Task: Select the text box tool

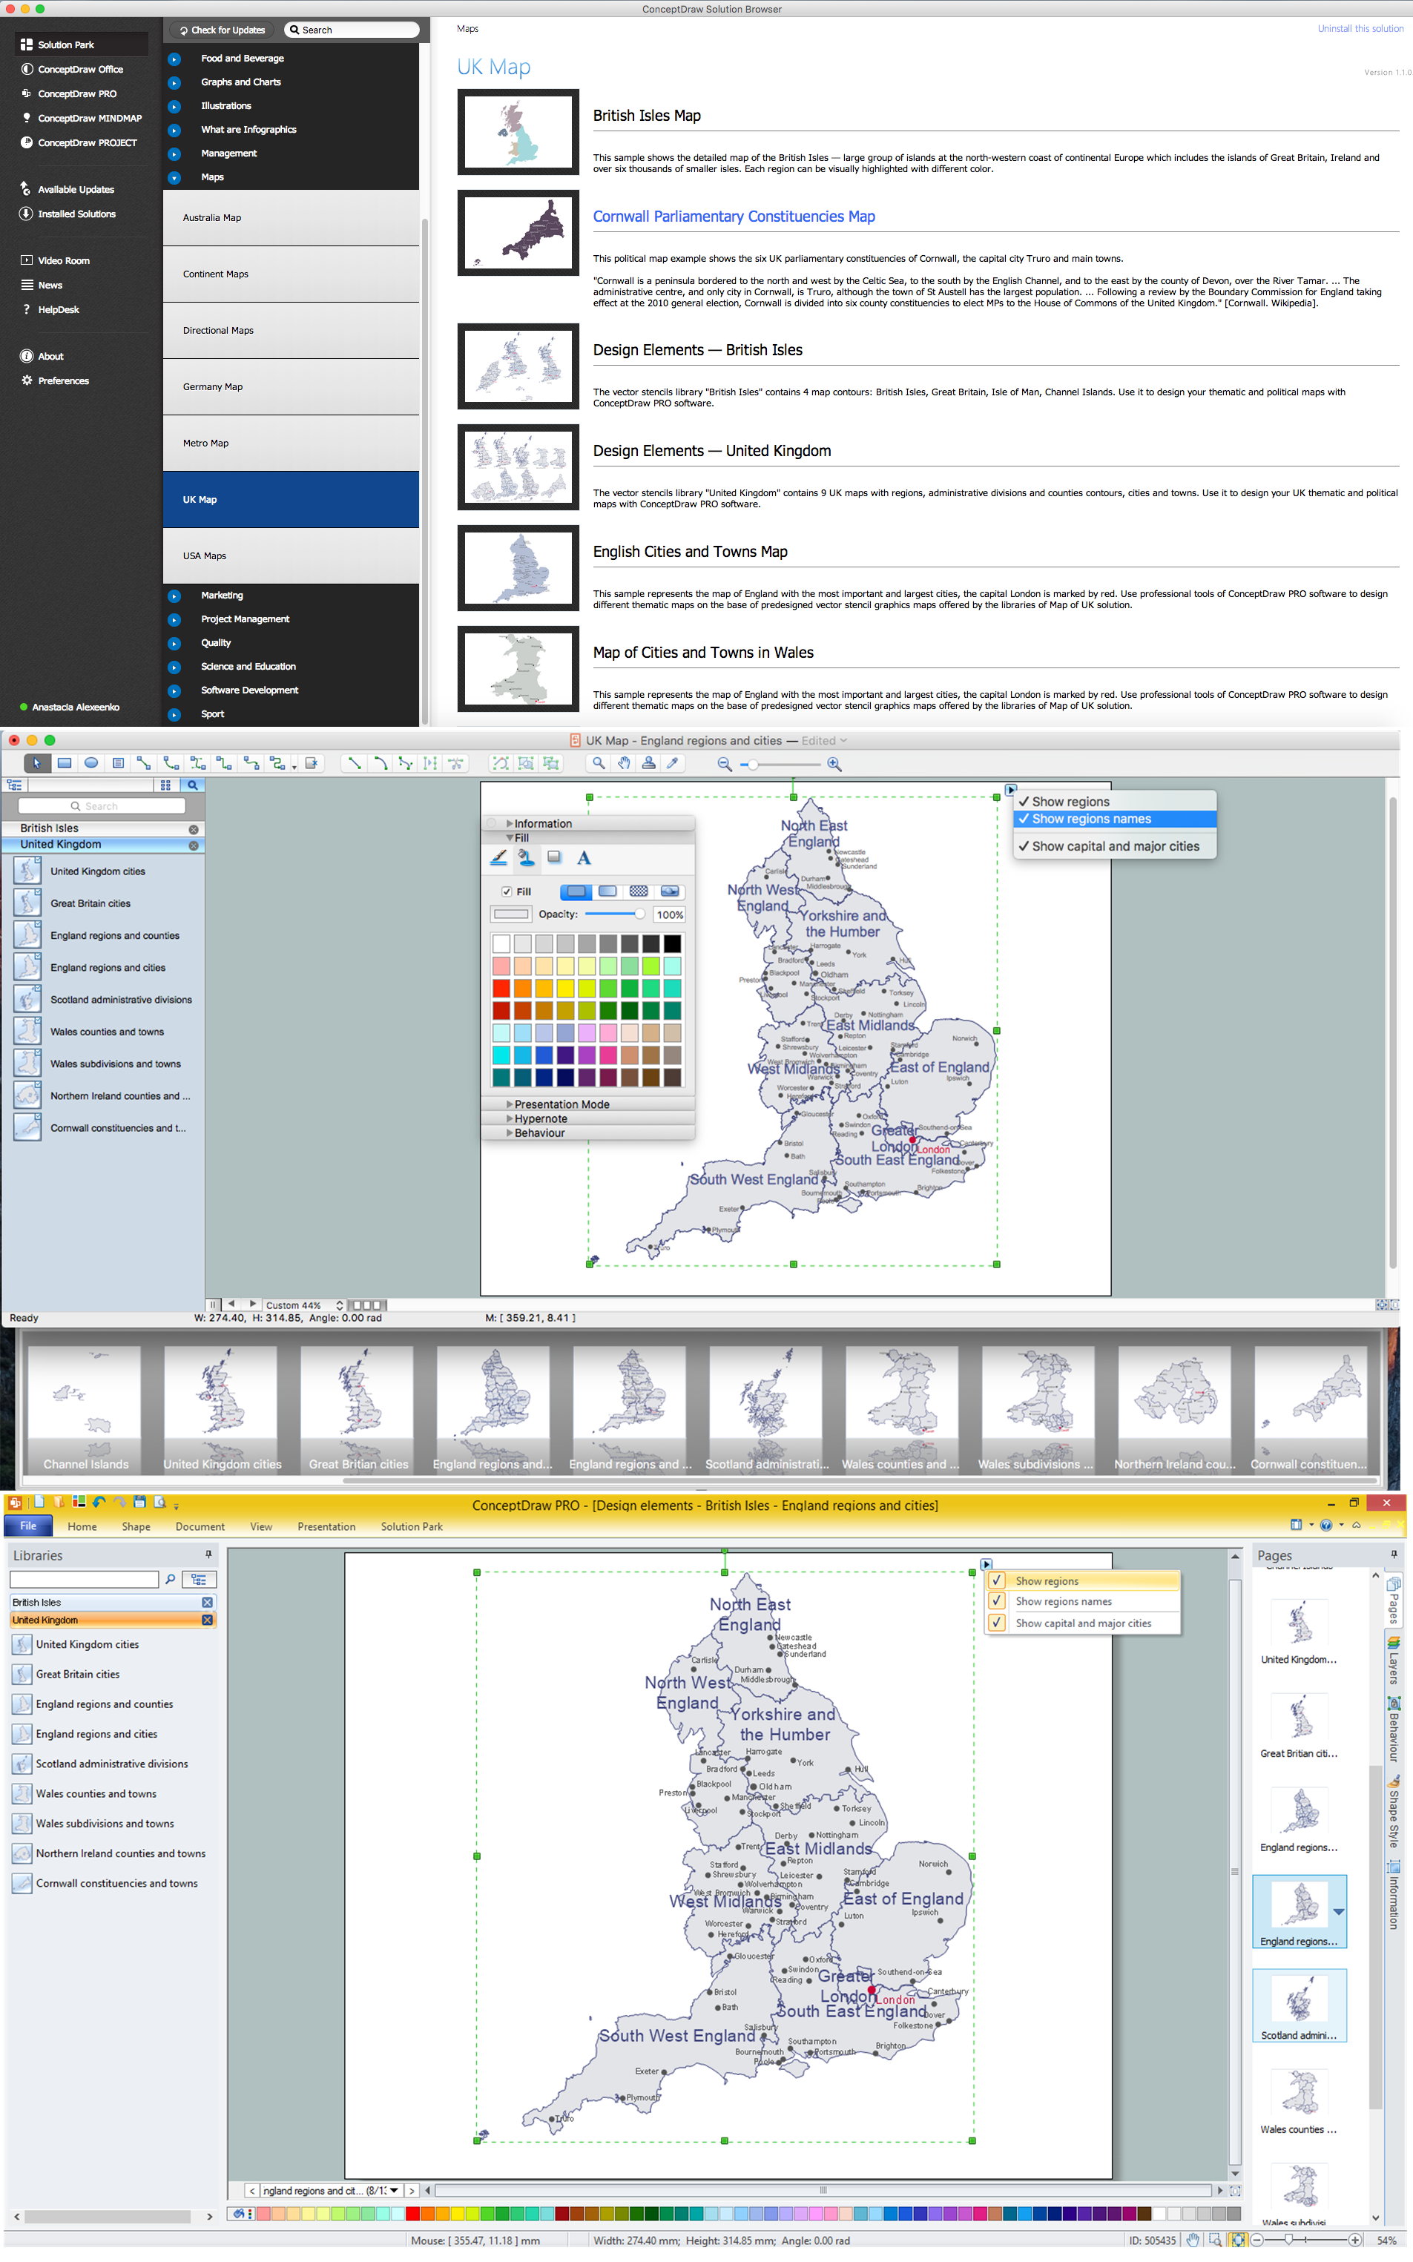Action: tap(118, 763)
